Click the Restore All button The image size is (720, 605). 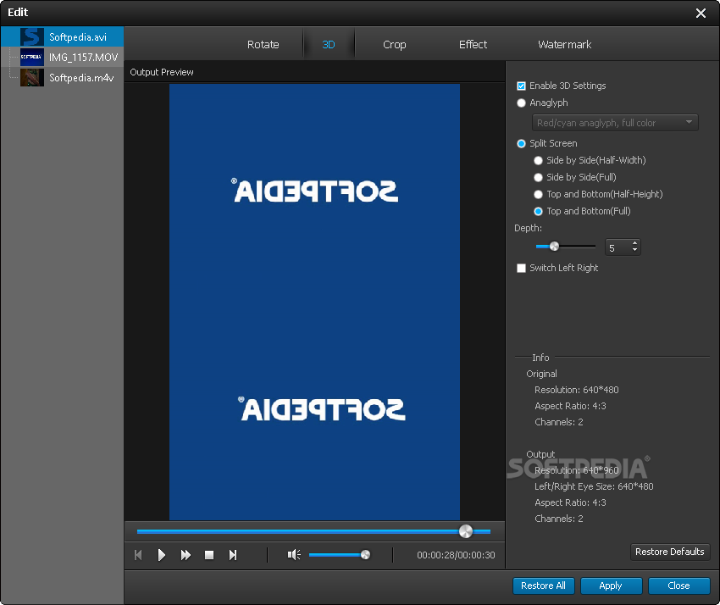[543, 586]
